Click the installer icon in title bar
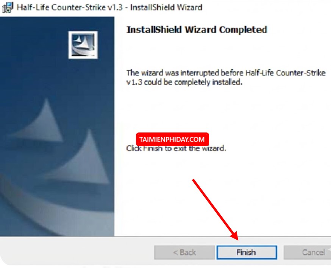The image size is (331, 268). pyautogui.click(x=8, y=8)
